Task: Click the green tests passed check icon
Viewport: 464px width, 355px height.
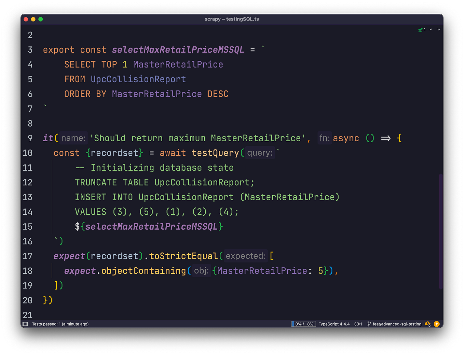Action: click(421, 30)
